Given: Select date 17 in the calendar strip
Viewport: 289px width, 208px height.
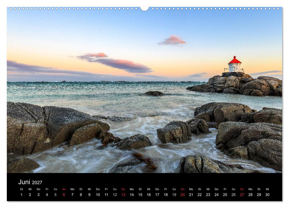Looking at the screenshot, I should (157, 195).
